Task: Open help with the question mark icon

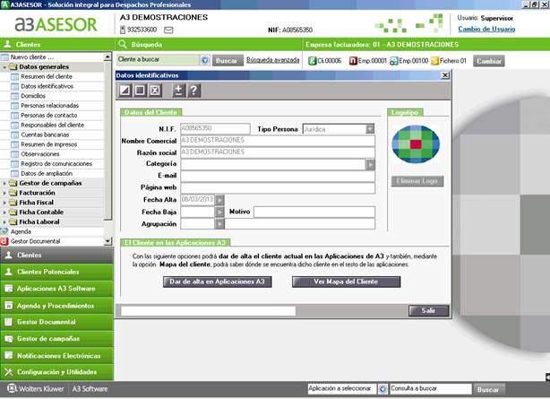Action: tap(193, 91)
